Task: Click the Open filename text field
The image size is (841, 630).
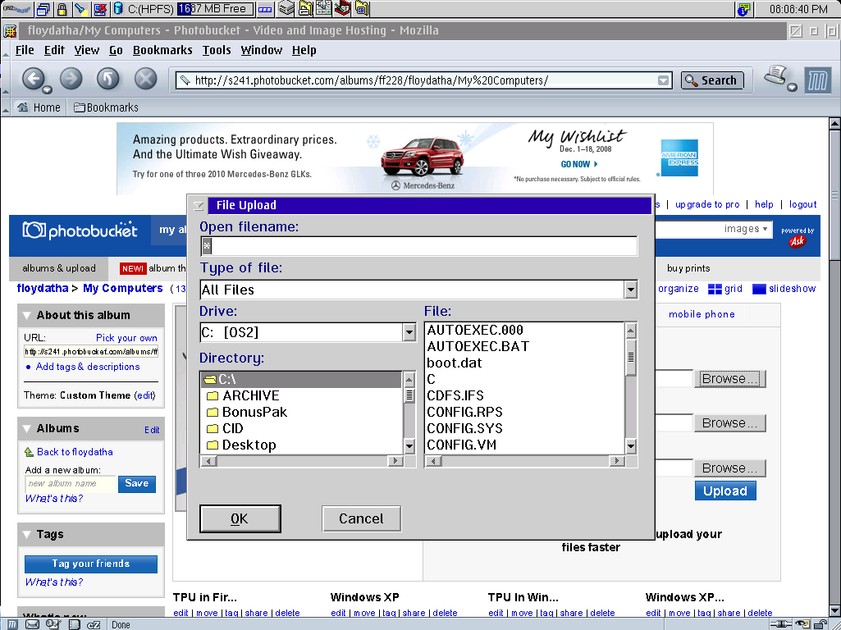Action: 418,246
